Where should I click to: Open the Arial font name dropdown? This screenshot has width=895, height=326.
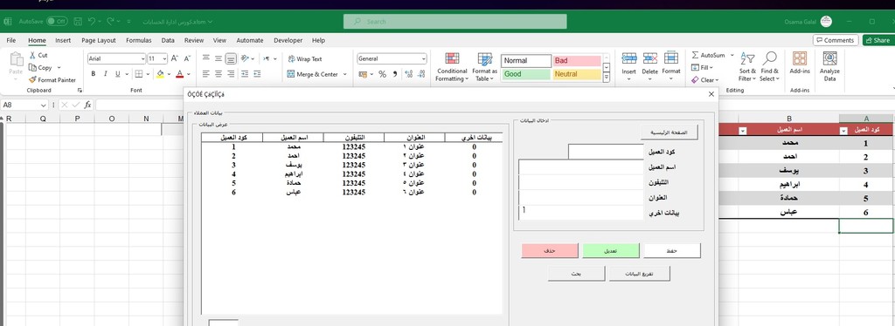(x=142, y=58)
